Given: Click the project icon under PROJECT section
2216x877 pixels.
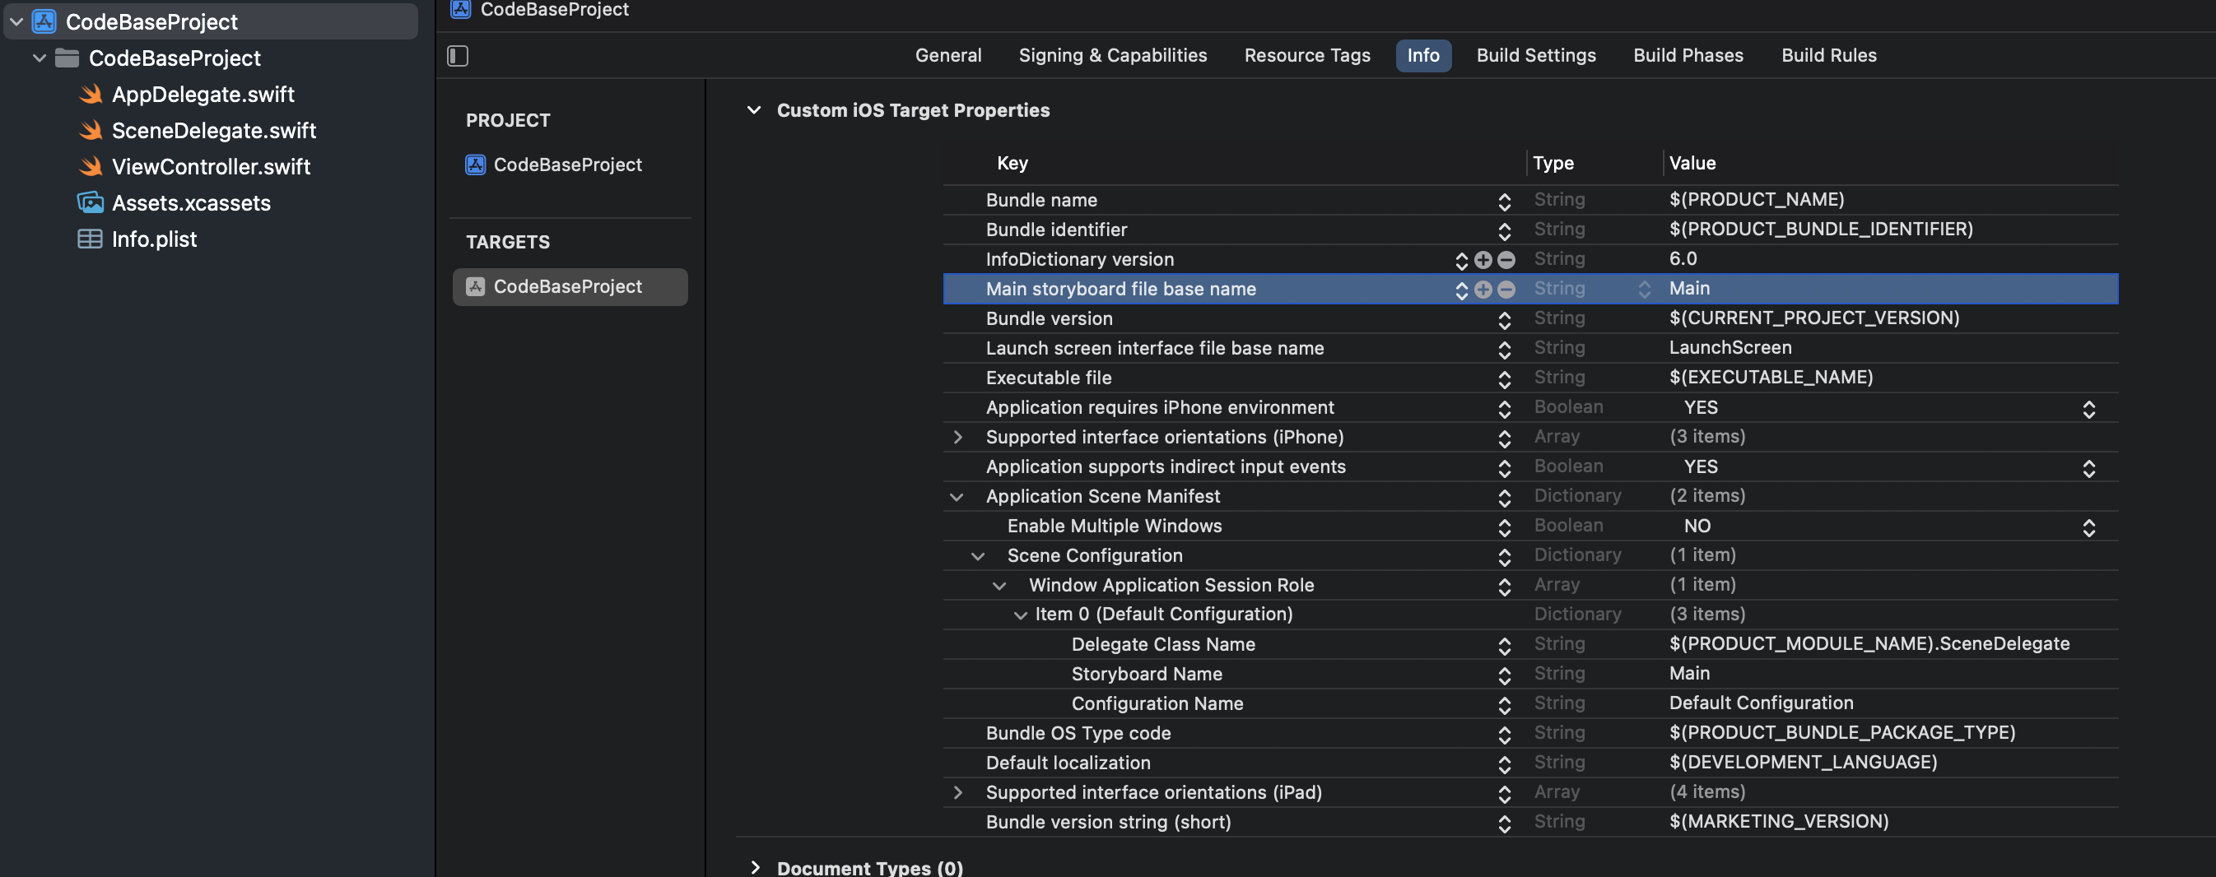Looking at the screenshot, I should (x=476, y=165).
